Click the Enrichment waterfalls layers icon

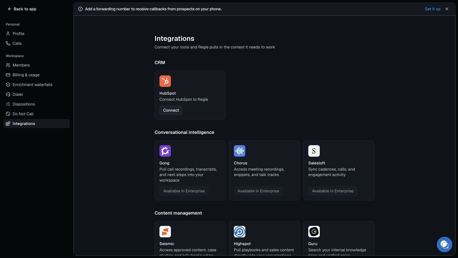click(x=8, y=85)
